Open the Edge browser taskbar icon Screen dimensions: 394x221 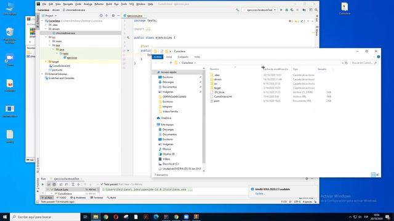point(156,217)
